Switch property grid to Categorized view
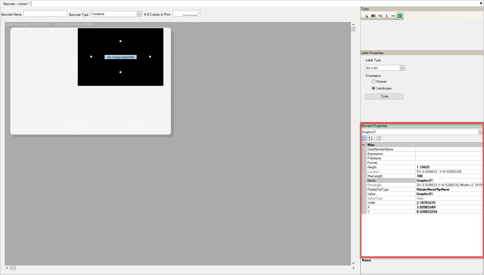Viewport: 484px width, 275px height. pos(364,138)
